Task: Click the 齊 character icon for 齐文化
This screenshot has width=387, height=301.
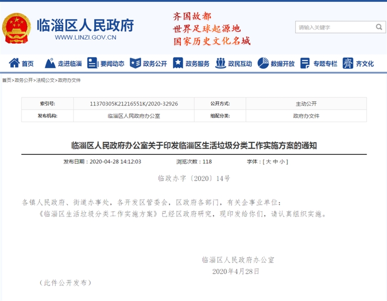Action: tap(348, 63)
